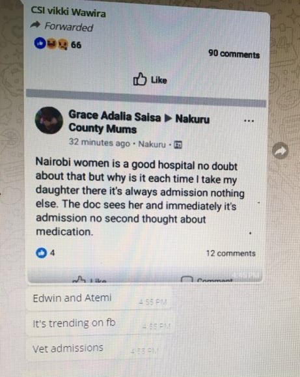Select the 'Vet admissions' message
This screenshot has width=300, height=377.
click(x=94, y=348)
